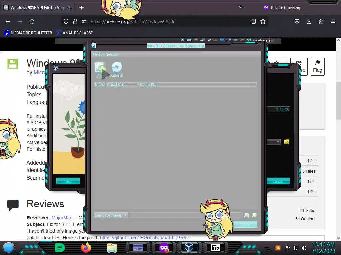Click the Cancel button in wizard window

(x=278, y=181)
